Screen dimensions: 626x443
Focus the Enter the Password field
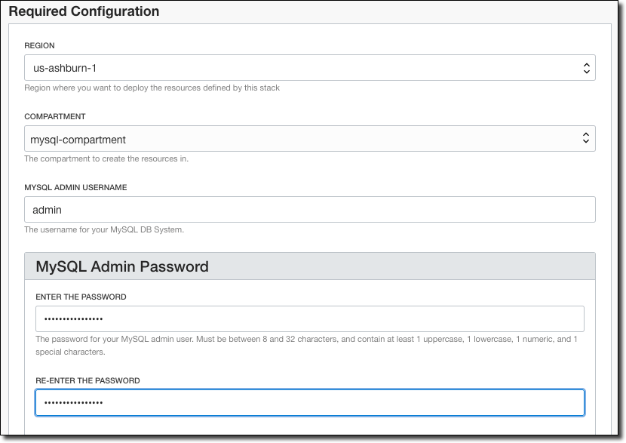click(309, 318)
